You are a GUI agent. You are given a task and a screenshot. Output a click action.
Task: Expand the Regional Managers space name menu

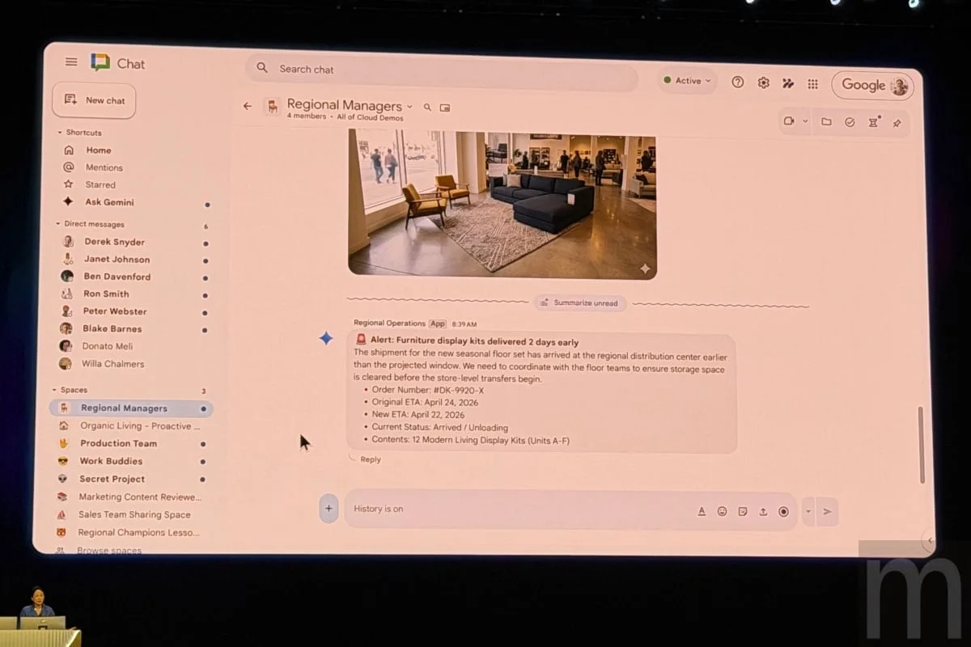[x=409, y=106]
